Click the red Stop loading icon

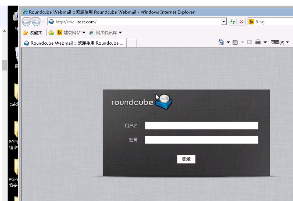click(x=241, y=22)
